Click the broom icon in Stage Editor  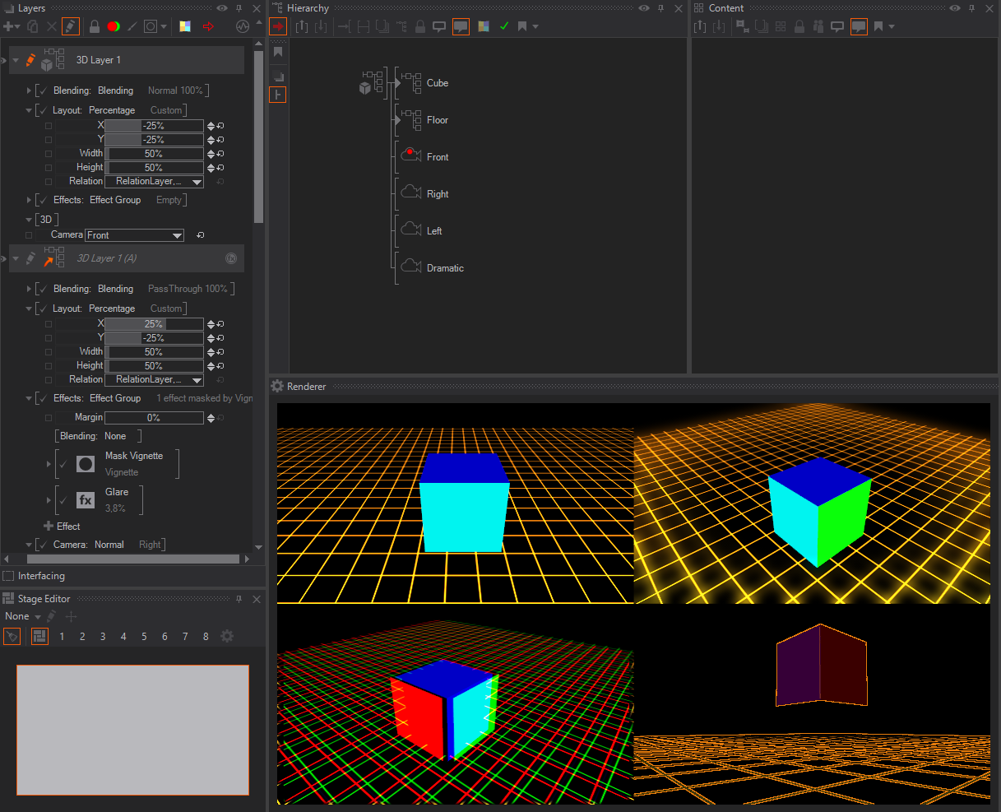12,637
